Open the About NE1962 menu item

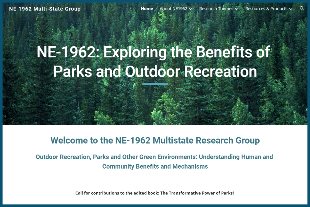(x=173, y=9)
